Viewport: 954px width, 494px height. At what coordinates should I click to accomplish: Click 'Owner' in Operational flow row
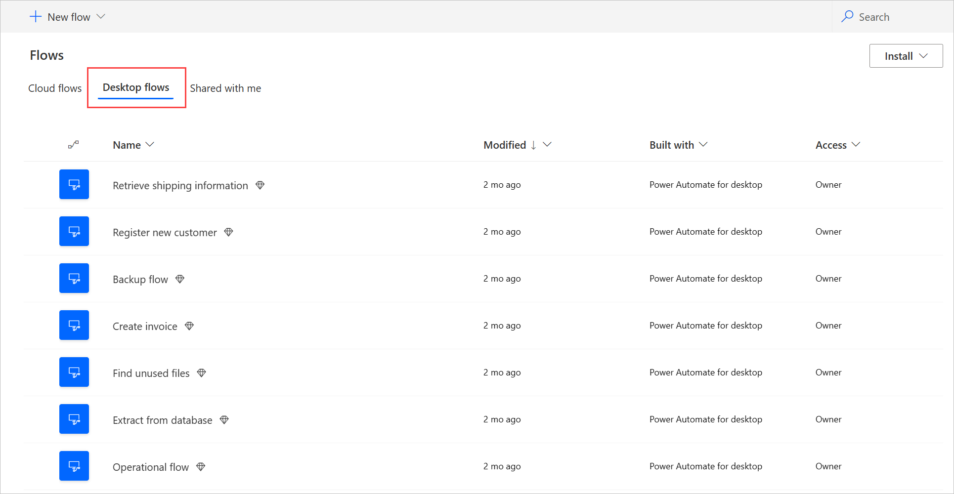point(828,466)
